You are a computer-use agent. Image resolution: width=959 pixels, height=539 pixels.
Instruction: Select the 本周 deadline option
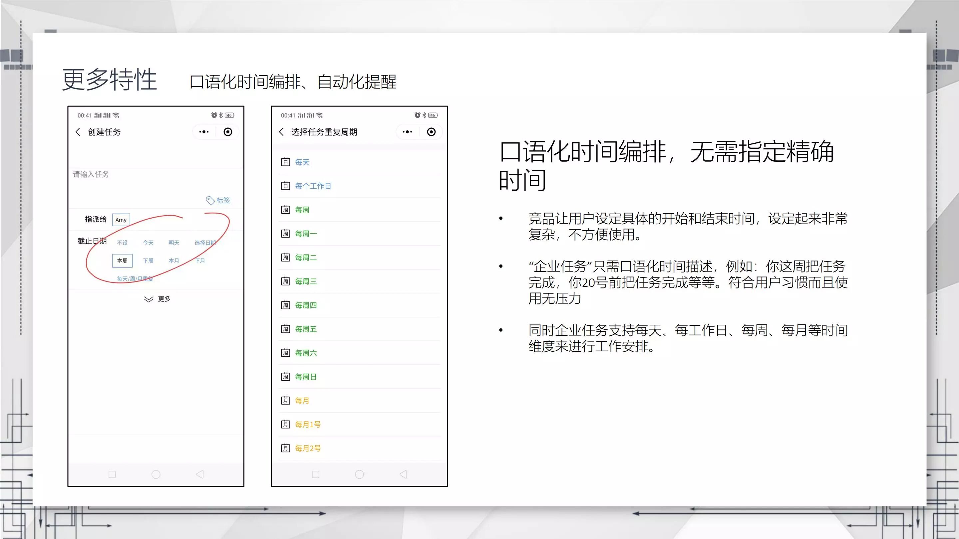click(x=122, y=261)
